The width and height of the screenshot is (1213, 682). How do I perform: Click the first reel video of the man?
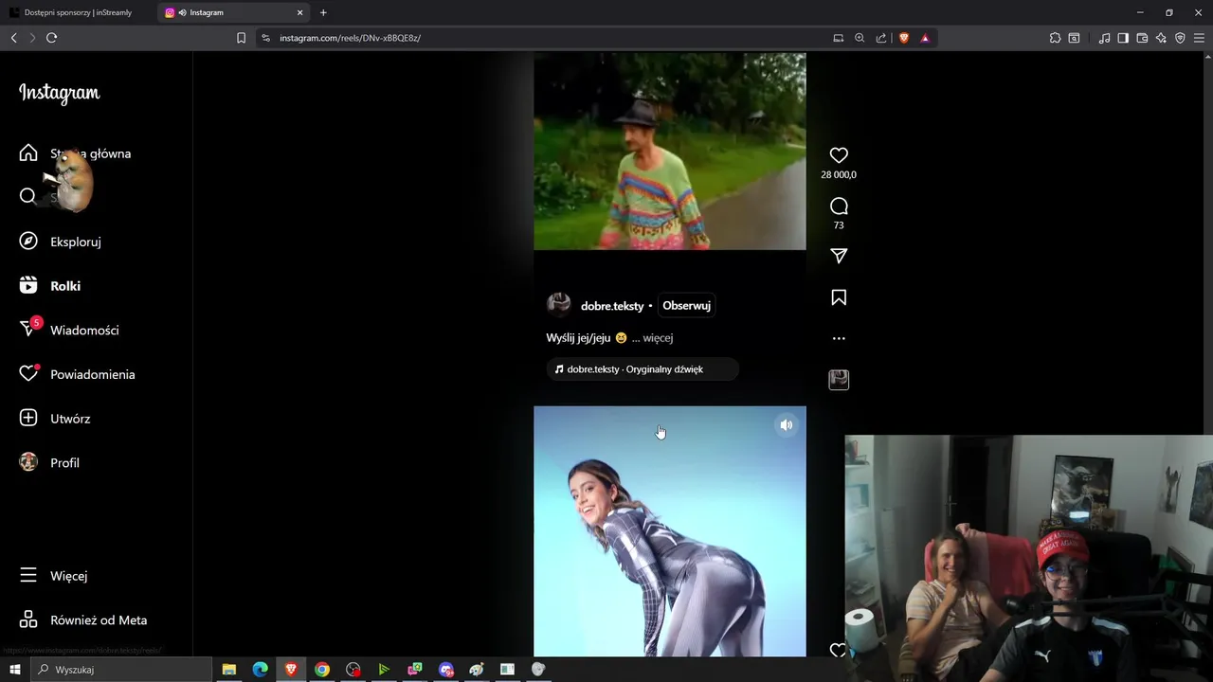tap(670, 152)
